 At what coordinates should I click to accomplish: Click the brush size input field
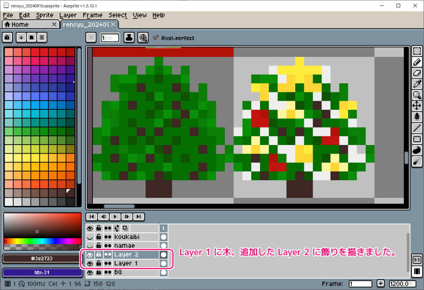(x=108, y=37)
